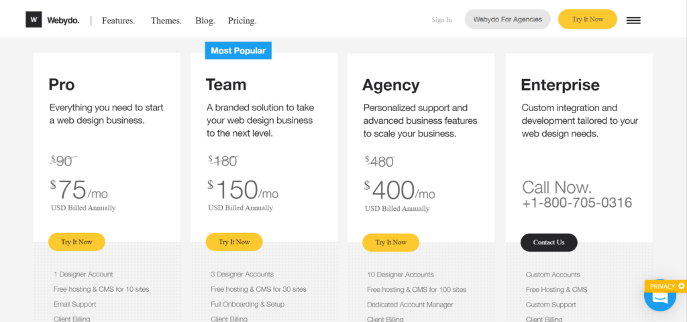
Task: Click Contact Us under Enterprise plan
Action: [x=549, y=242]
